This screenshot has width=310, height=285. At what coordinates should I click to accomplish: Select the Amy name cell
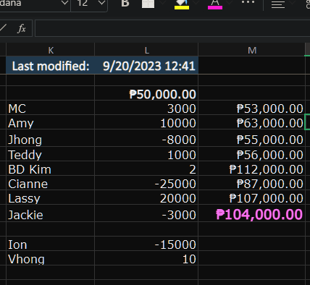tap(50, 122)
